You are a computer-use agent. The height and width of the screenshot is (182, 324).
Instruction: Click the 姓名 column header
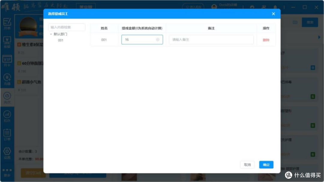tap(104, 28)
